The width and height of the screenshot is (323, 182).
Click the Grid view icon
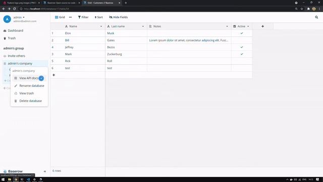[x=57, y=17]
